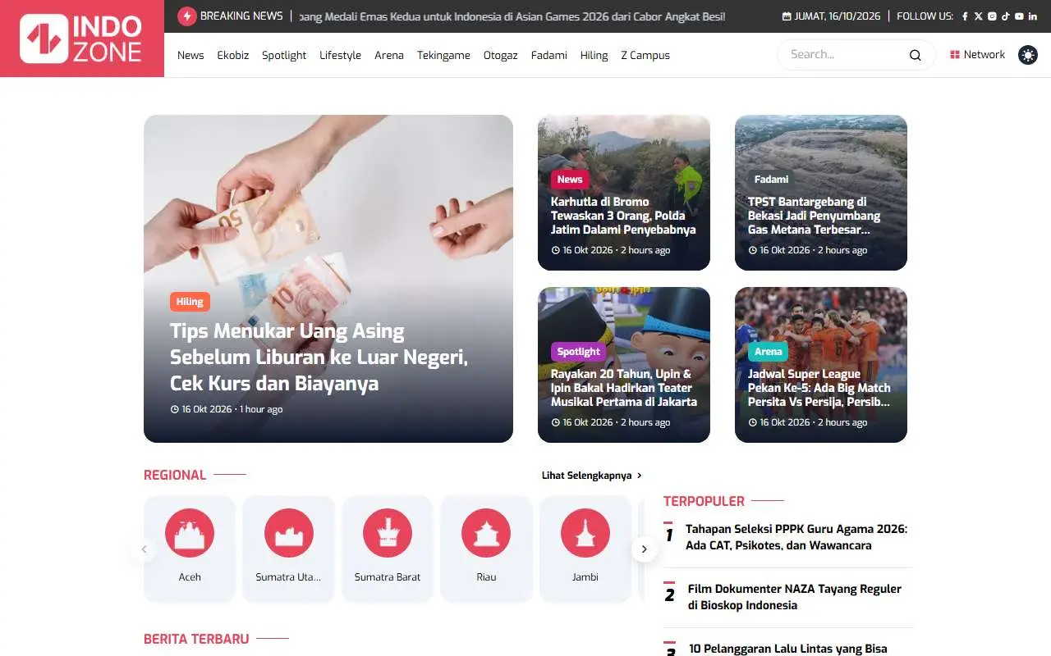This screenshot has width=1051, height=656.
Task: Read the foreign currency exchange tips headline
Action: [x=319, y=358]
